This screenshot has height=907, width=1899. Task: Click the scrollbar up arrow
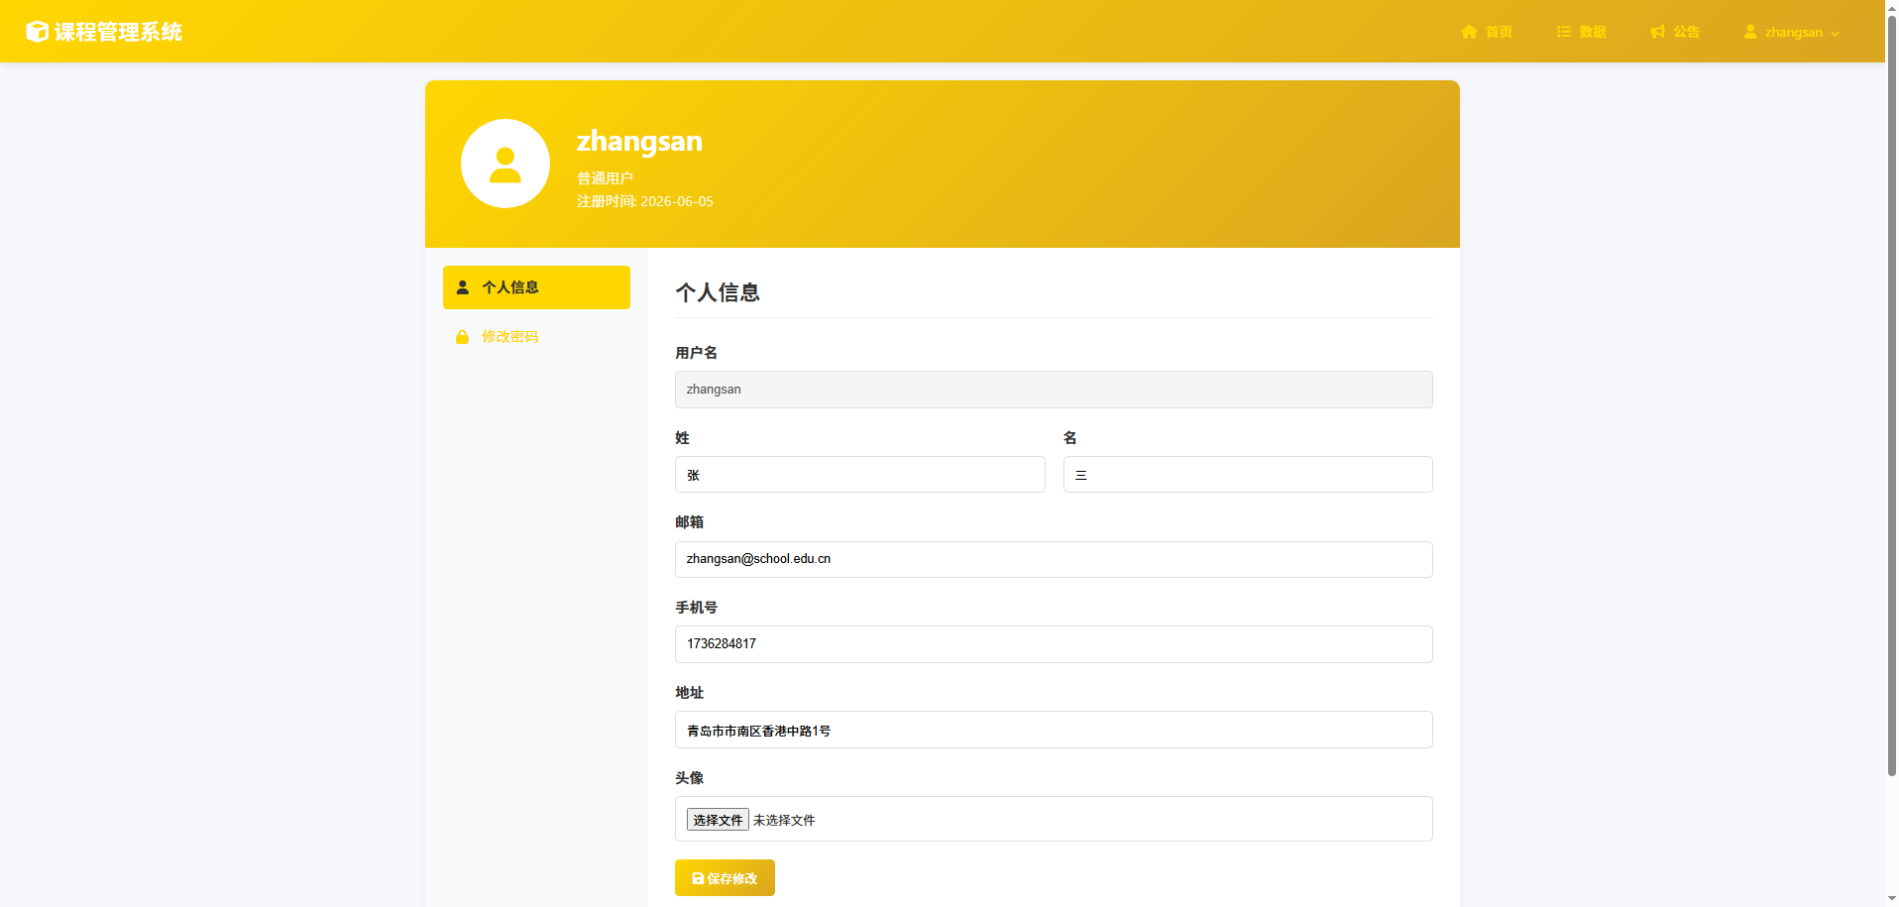click(1891, 7)
